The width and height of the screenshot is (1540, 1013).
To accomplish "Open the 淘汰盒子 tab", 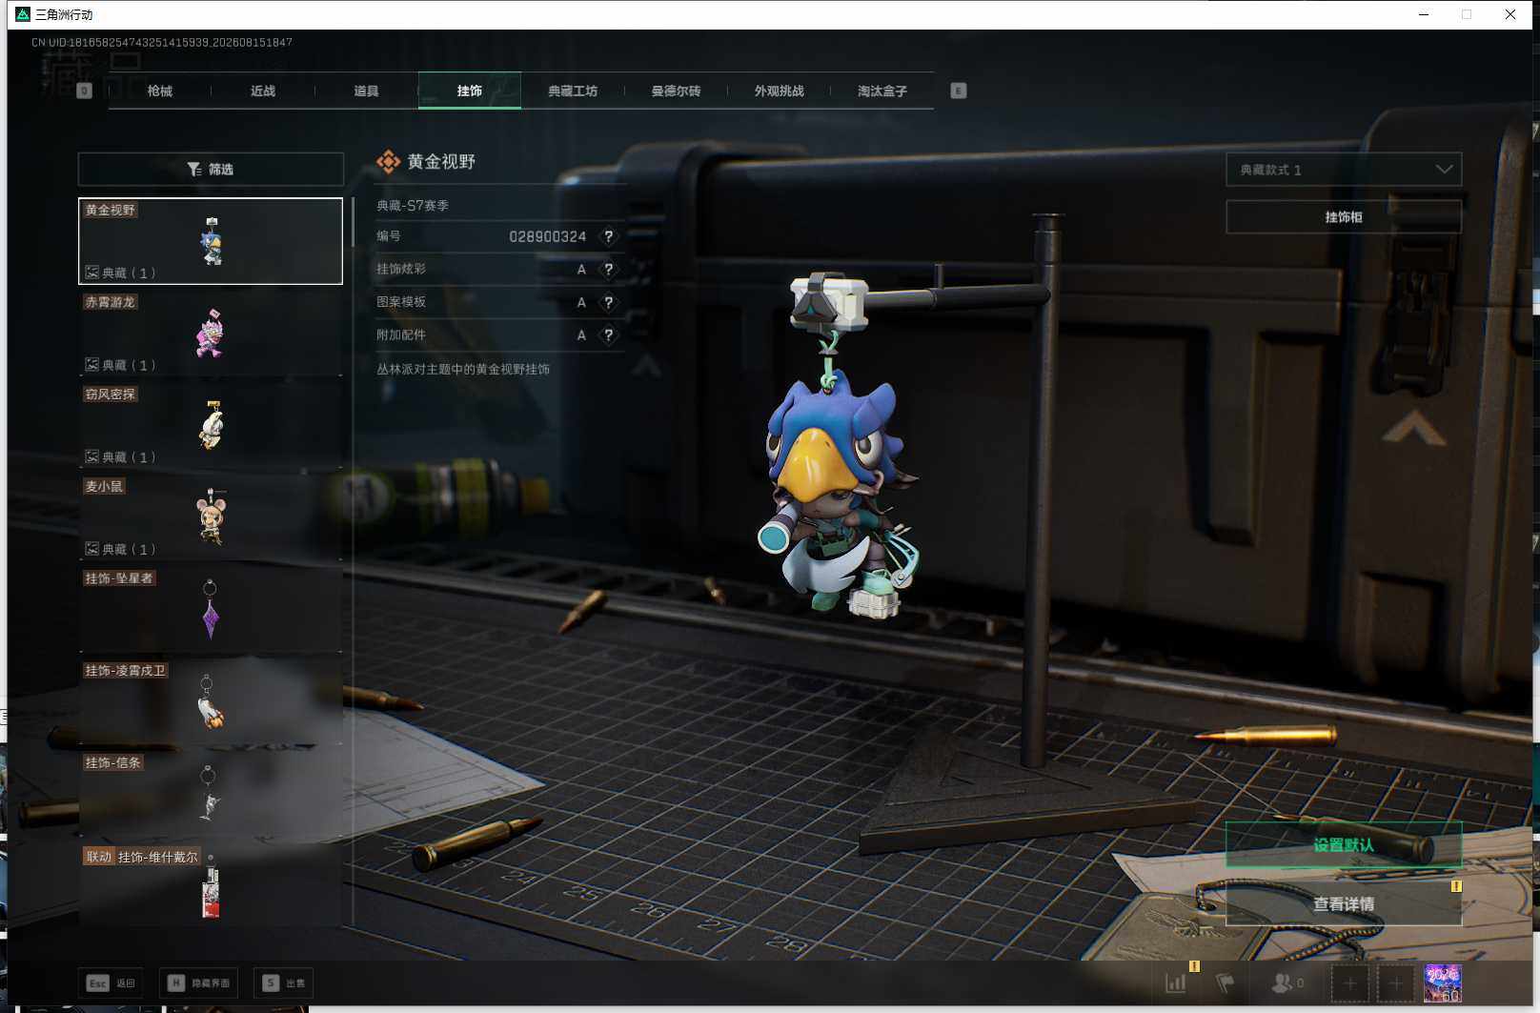I will [x=882, y=91].
